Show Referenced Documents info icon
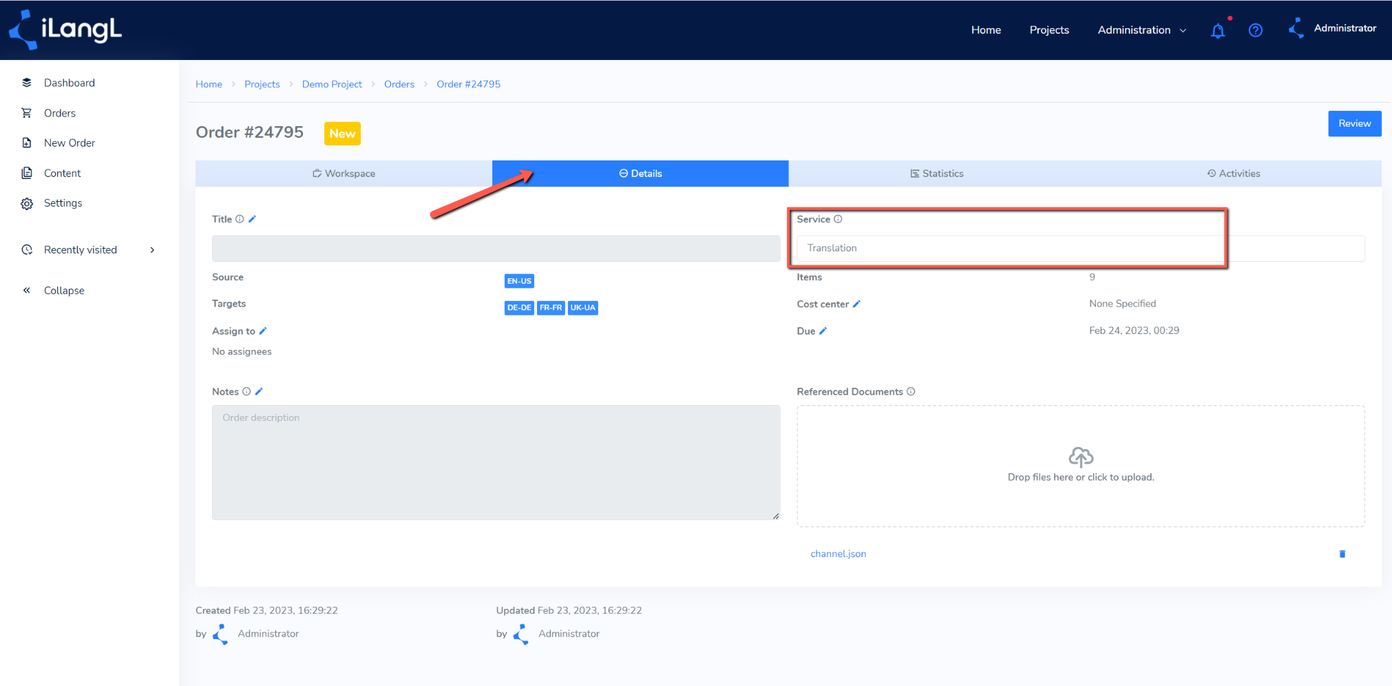The height and width of the screenshot is (686, 1392). pyautogui.click(x=911, y=392)
